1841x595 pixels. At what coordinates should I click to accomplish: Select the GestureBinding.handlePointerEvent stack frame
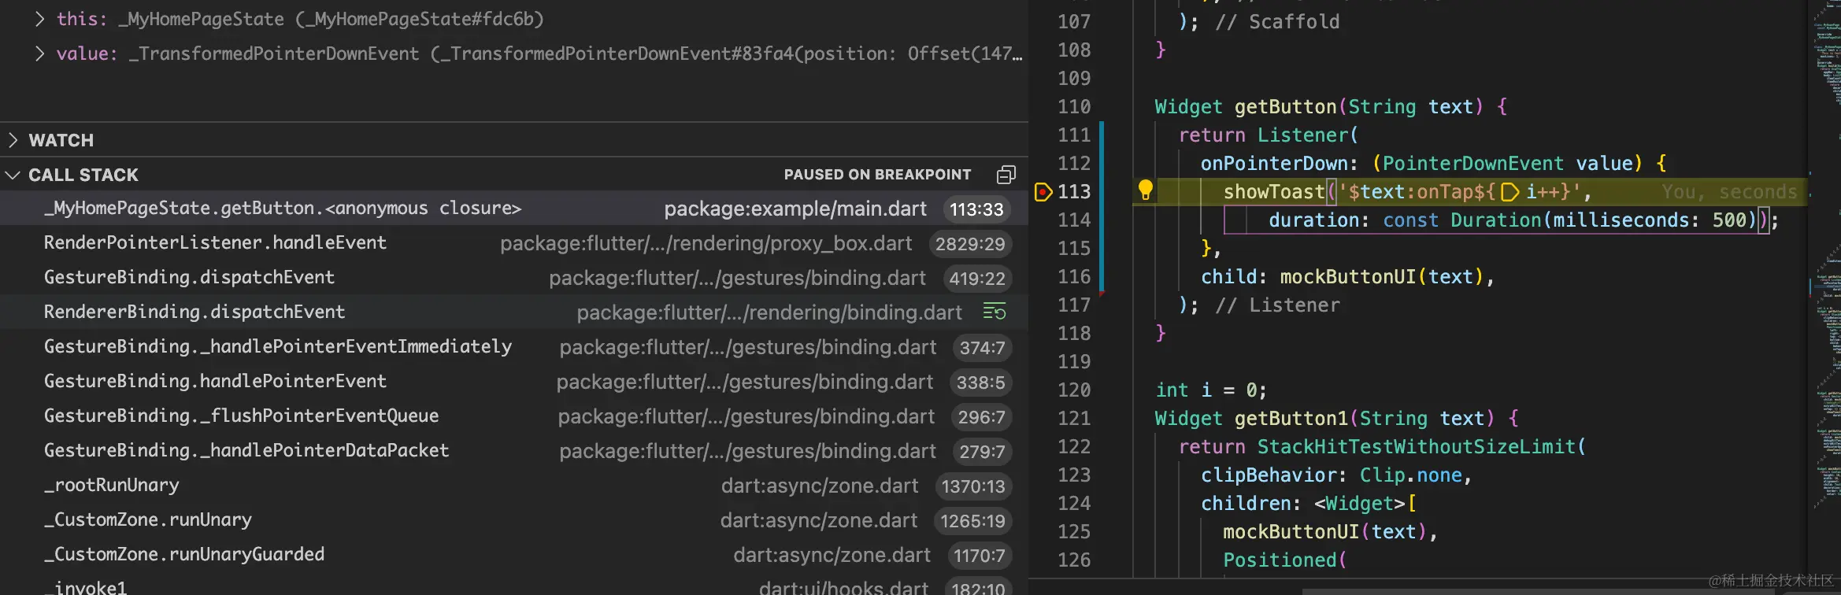(x=514, y=381)
